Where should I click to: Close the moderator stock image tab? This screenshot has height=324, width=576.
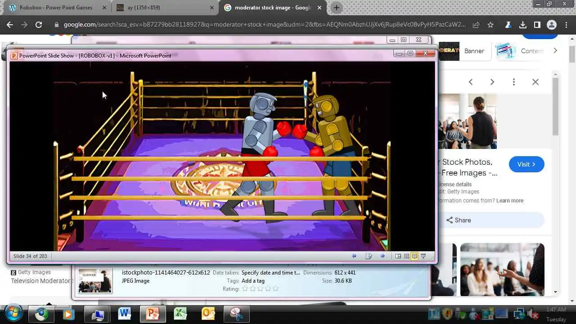(319, 8)
